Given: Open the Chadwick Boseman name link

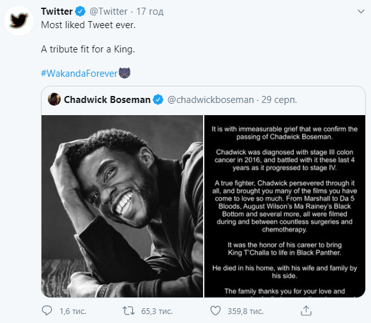Looking at the screenshot, I should [x=107, y=100].
